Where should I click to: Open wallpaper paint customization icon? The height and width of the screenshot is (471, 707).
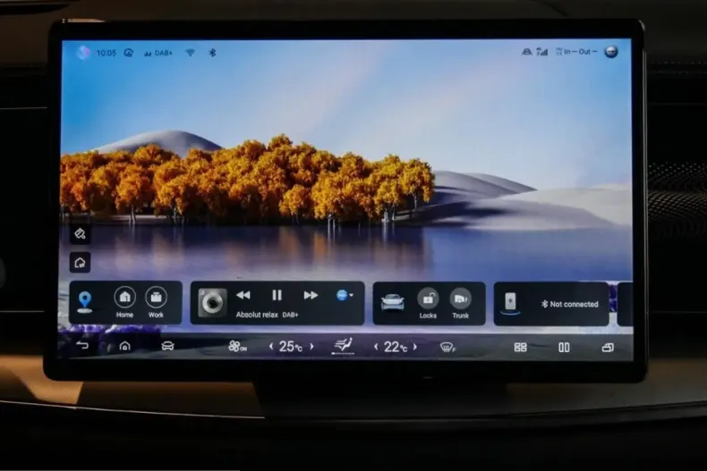(80, 234)
